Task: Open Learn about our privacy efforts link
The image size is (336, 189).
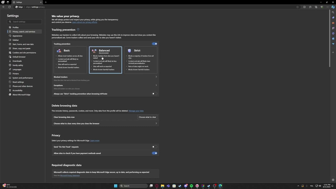Action: tap(85, 22)
